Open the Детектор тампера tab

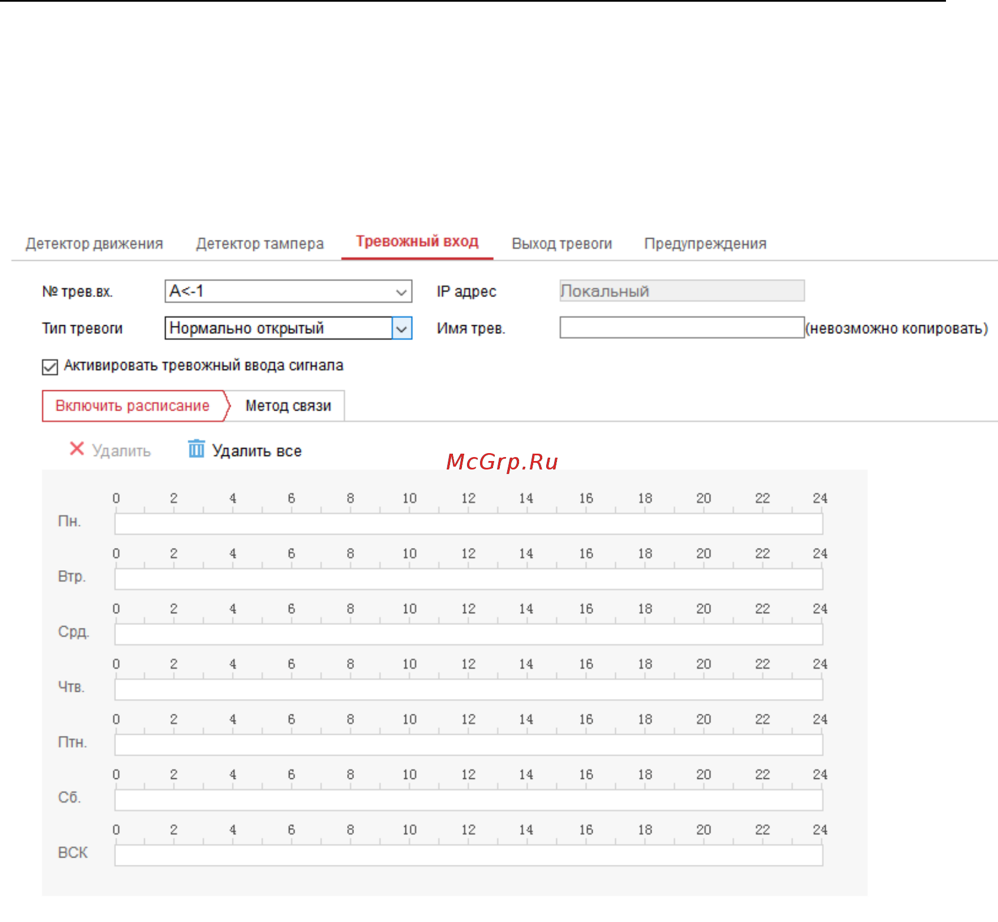pyautogui.click(x=260, y=244)
